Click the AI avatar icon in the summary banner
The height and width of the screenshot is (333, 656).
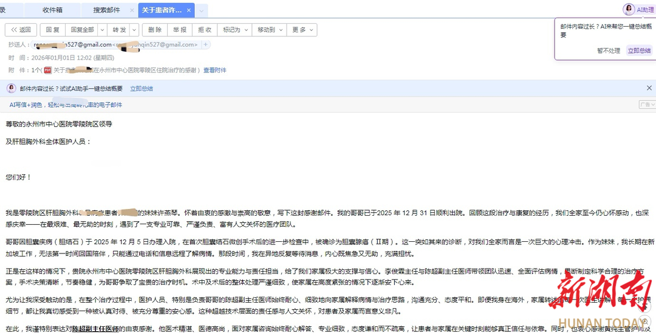click(x=11, y=89)
